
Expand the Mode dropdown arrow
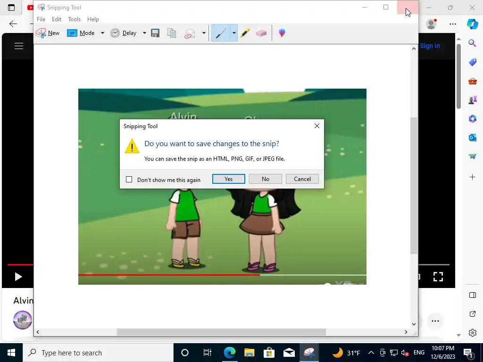point(102,33)
